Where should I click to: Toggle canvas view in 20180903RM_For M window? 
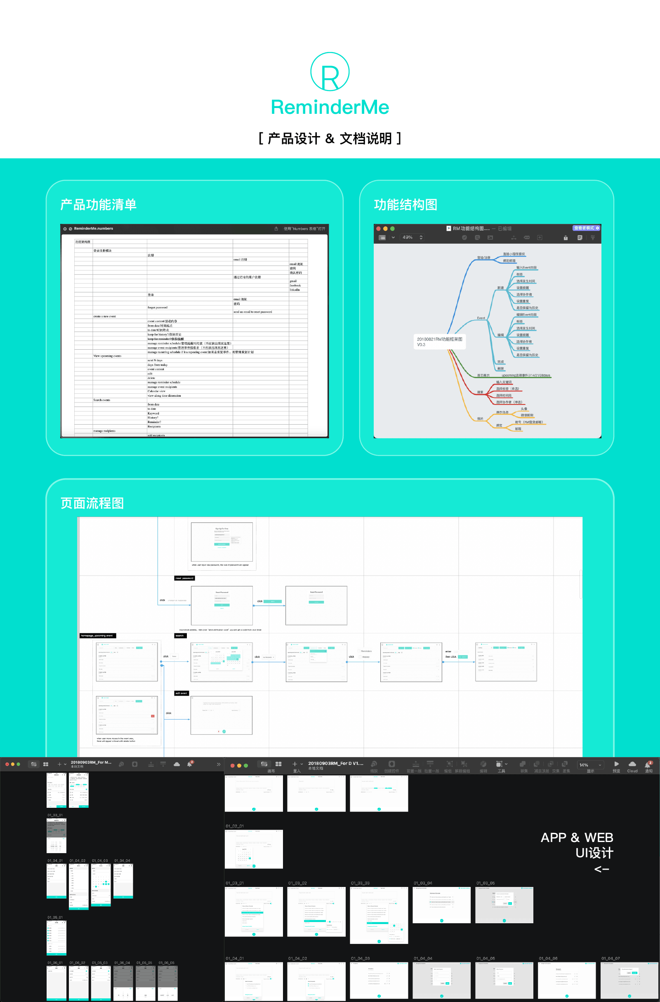(x=34, y=764)
